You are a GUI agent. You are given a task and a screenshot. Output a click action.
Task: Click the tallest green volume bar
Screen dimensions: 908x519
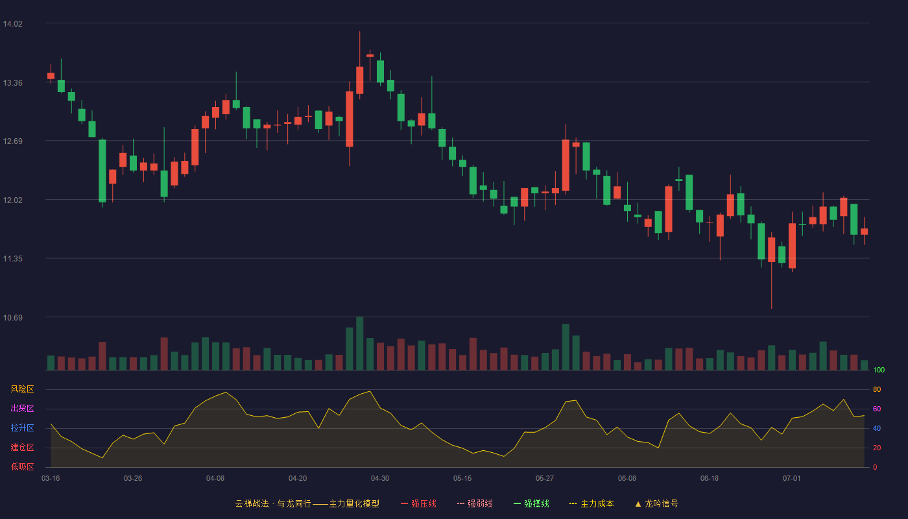[359, 343]
